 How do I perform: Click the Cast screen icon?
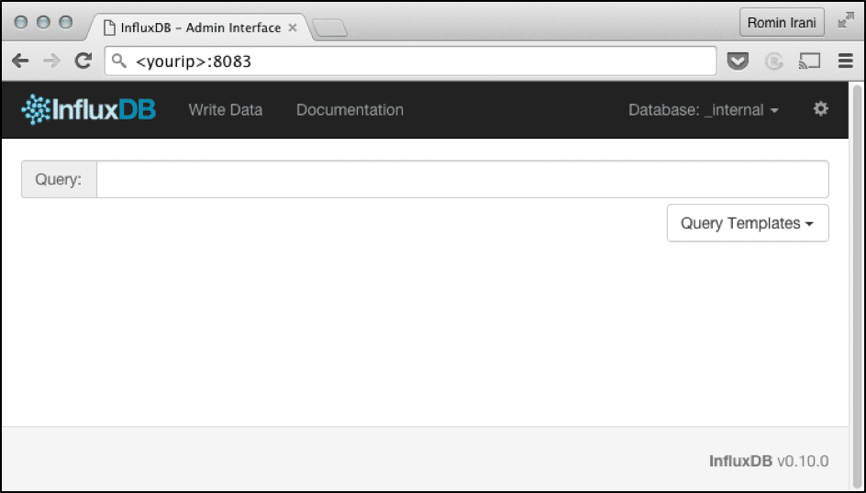pyautogui.click(x=808, y=62)
